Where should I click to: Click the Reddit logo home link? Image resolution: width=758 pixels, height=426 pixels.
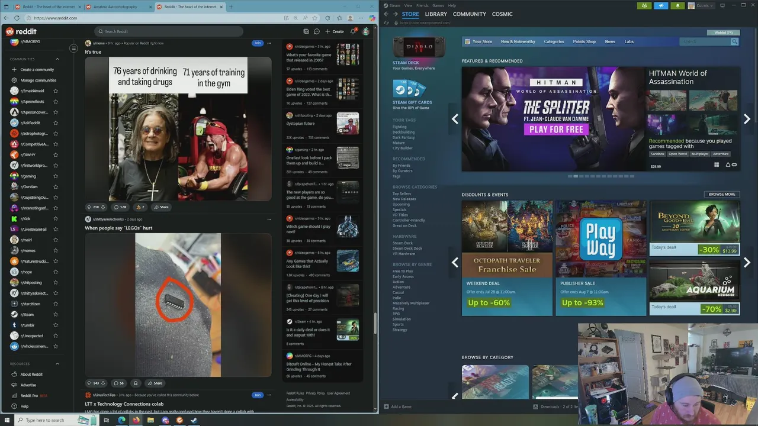(21, 31)
